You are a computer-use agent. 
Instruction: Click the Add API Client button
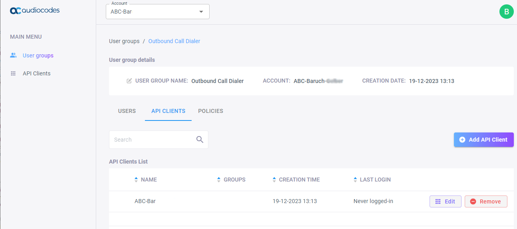[483, 140]
